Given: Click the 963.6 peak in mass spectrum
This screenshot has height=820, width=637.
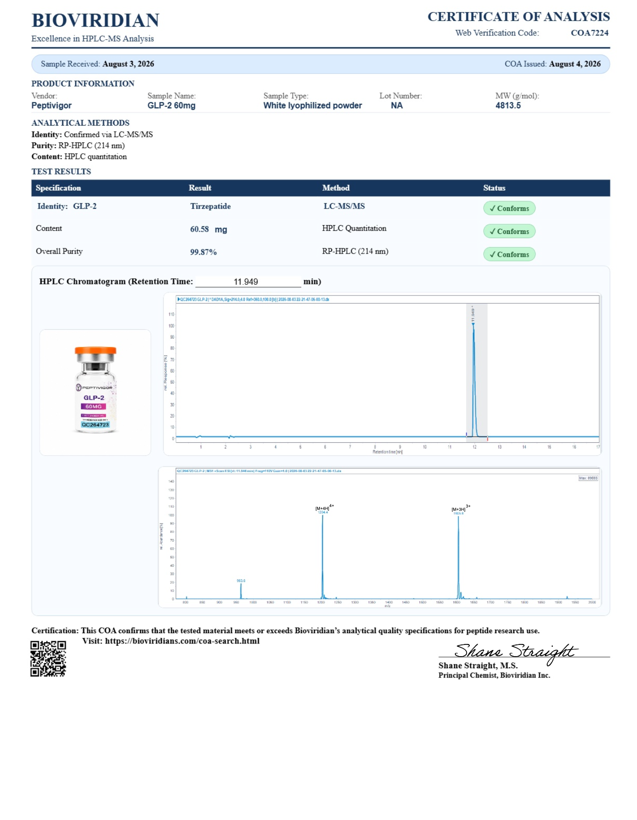Looking at the screenshot, I should pos(241,580).
